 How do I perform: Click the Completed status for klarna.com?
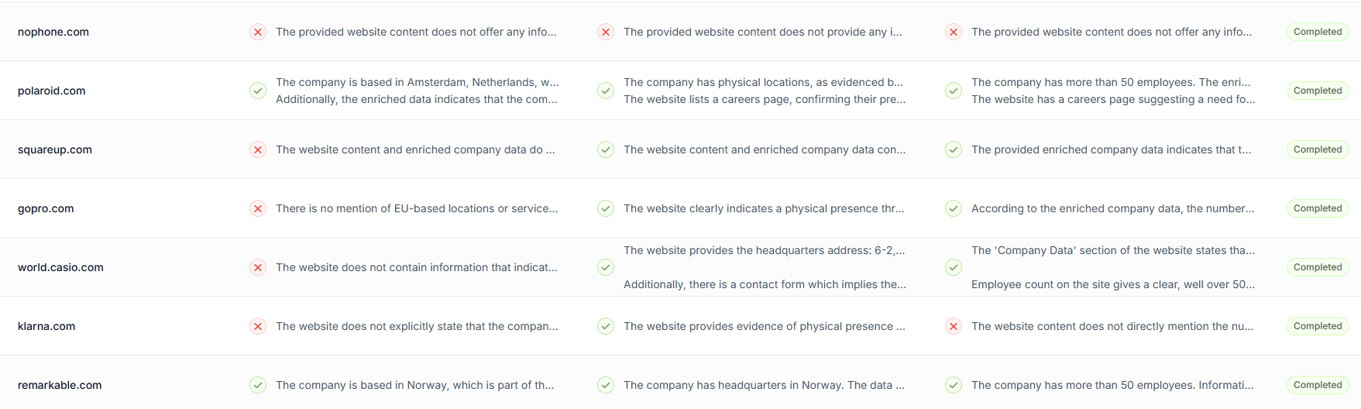point(1317,326)
